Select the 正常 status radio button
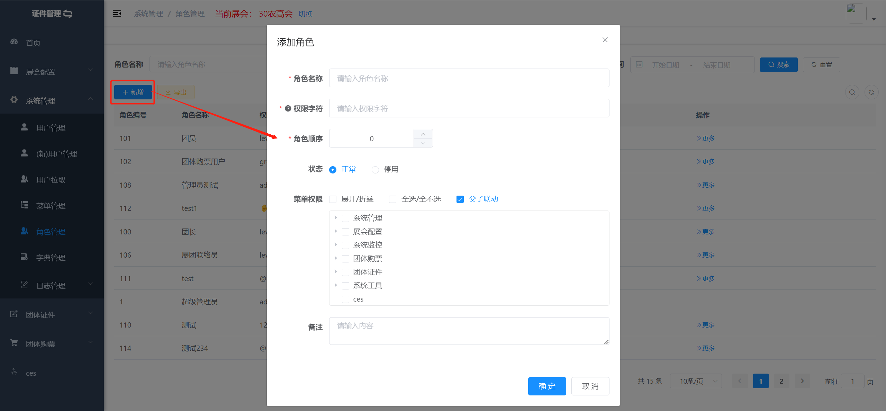Screen dimensions: 886x411 coord(333,170)
